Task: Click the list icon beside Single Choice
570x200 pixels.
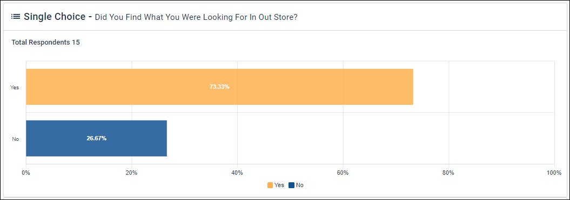Action: click(x=15, y=16)
